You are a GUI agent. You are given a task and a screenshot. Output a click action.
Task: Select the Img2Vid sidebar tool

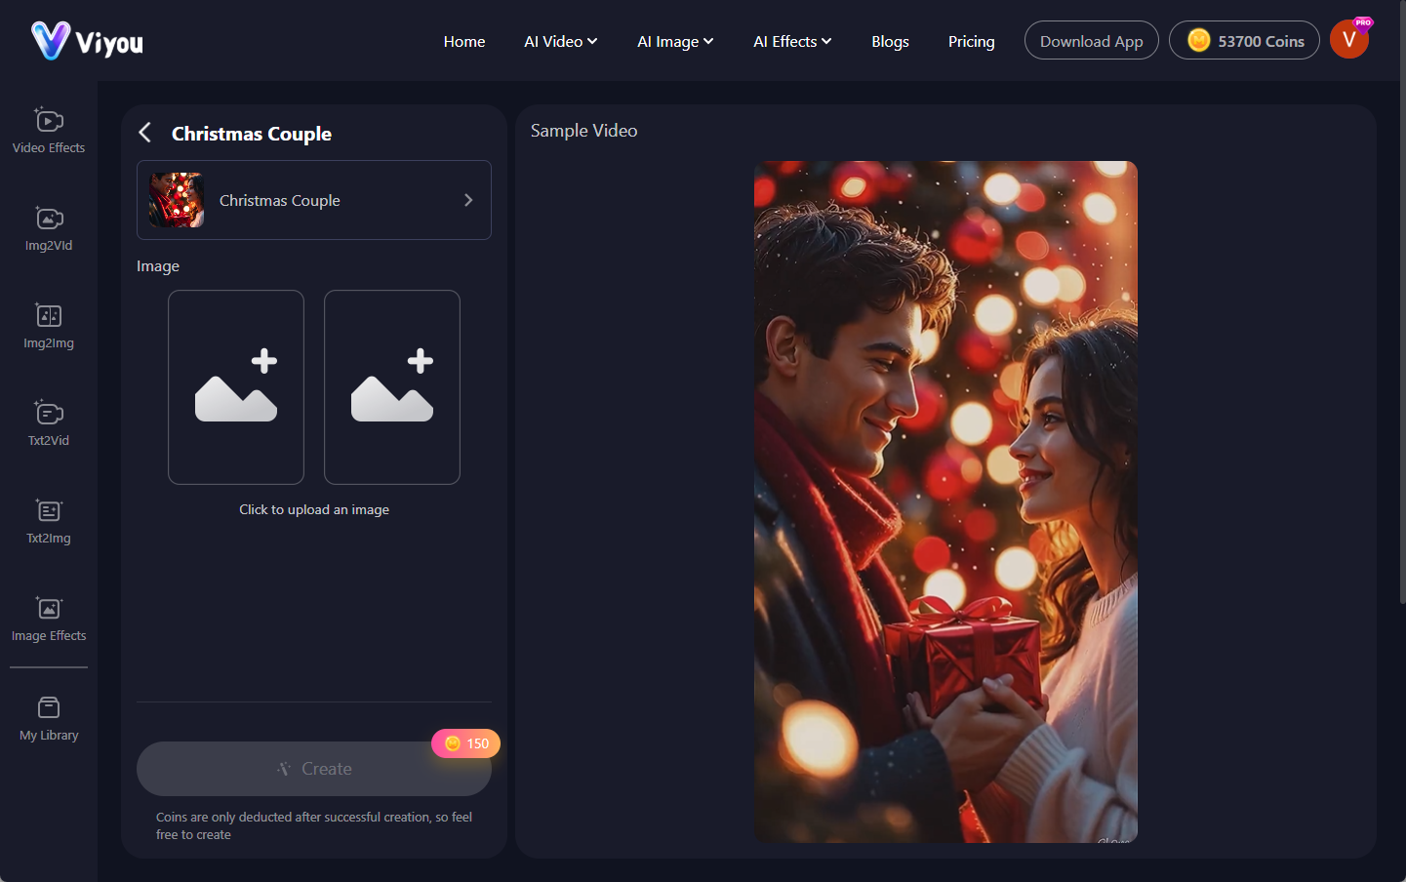coord(49,228)
